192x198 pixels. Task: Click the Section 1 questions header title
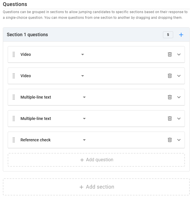point(27,35)
